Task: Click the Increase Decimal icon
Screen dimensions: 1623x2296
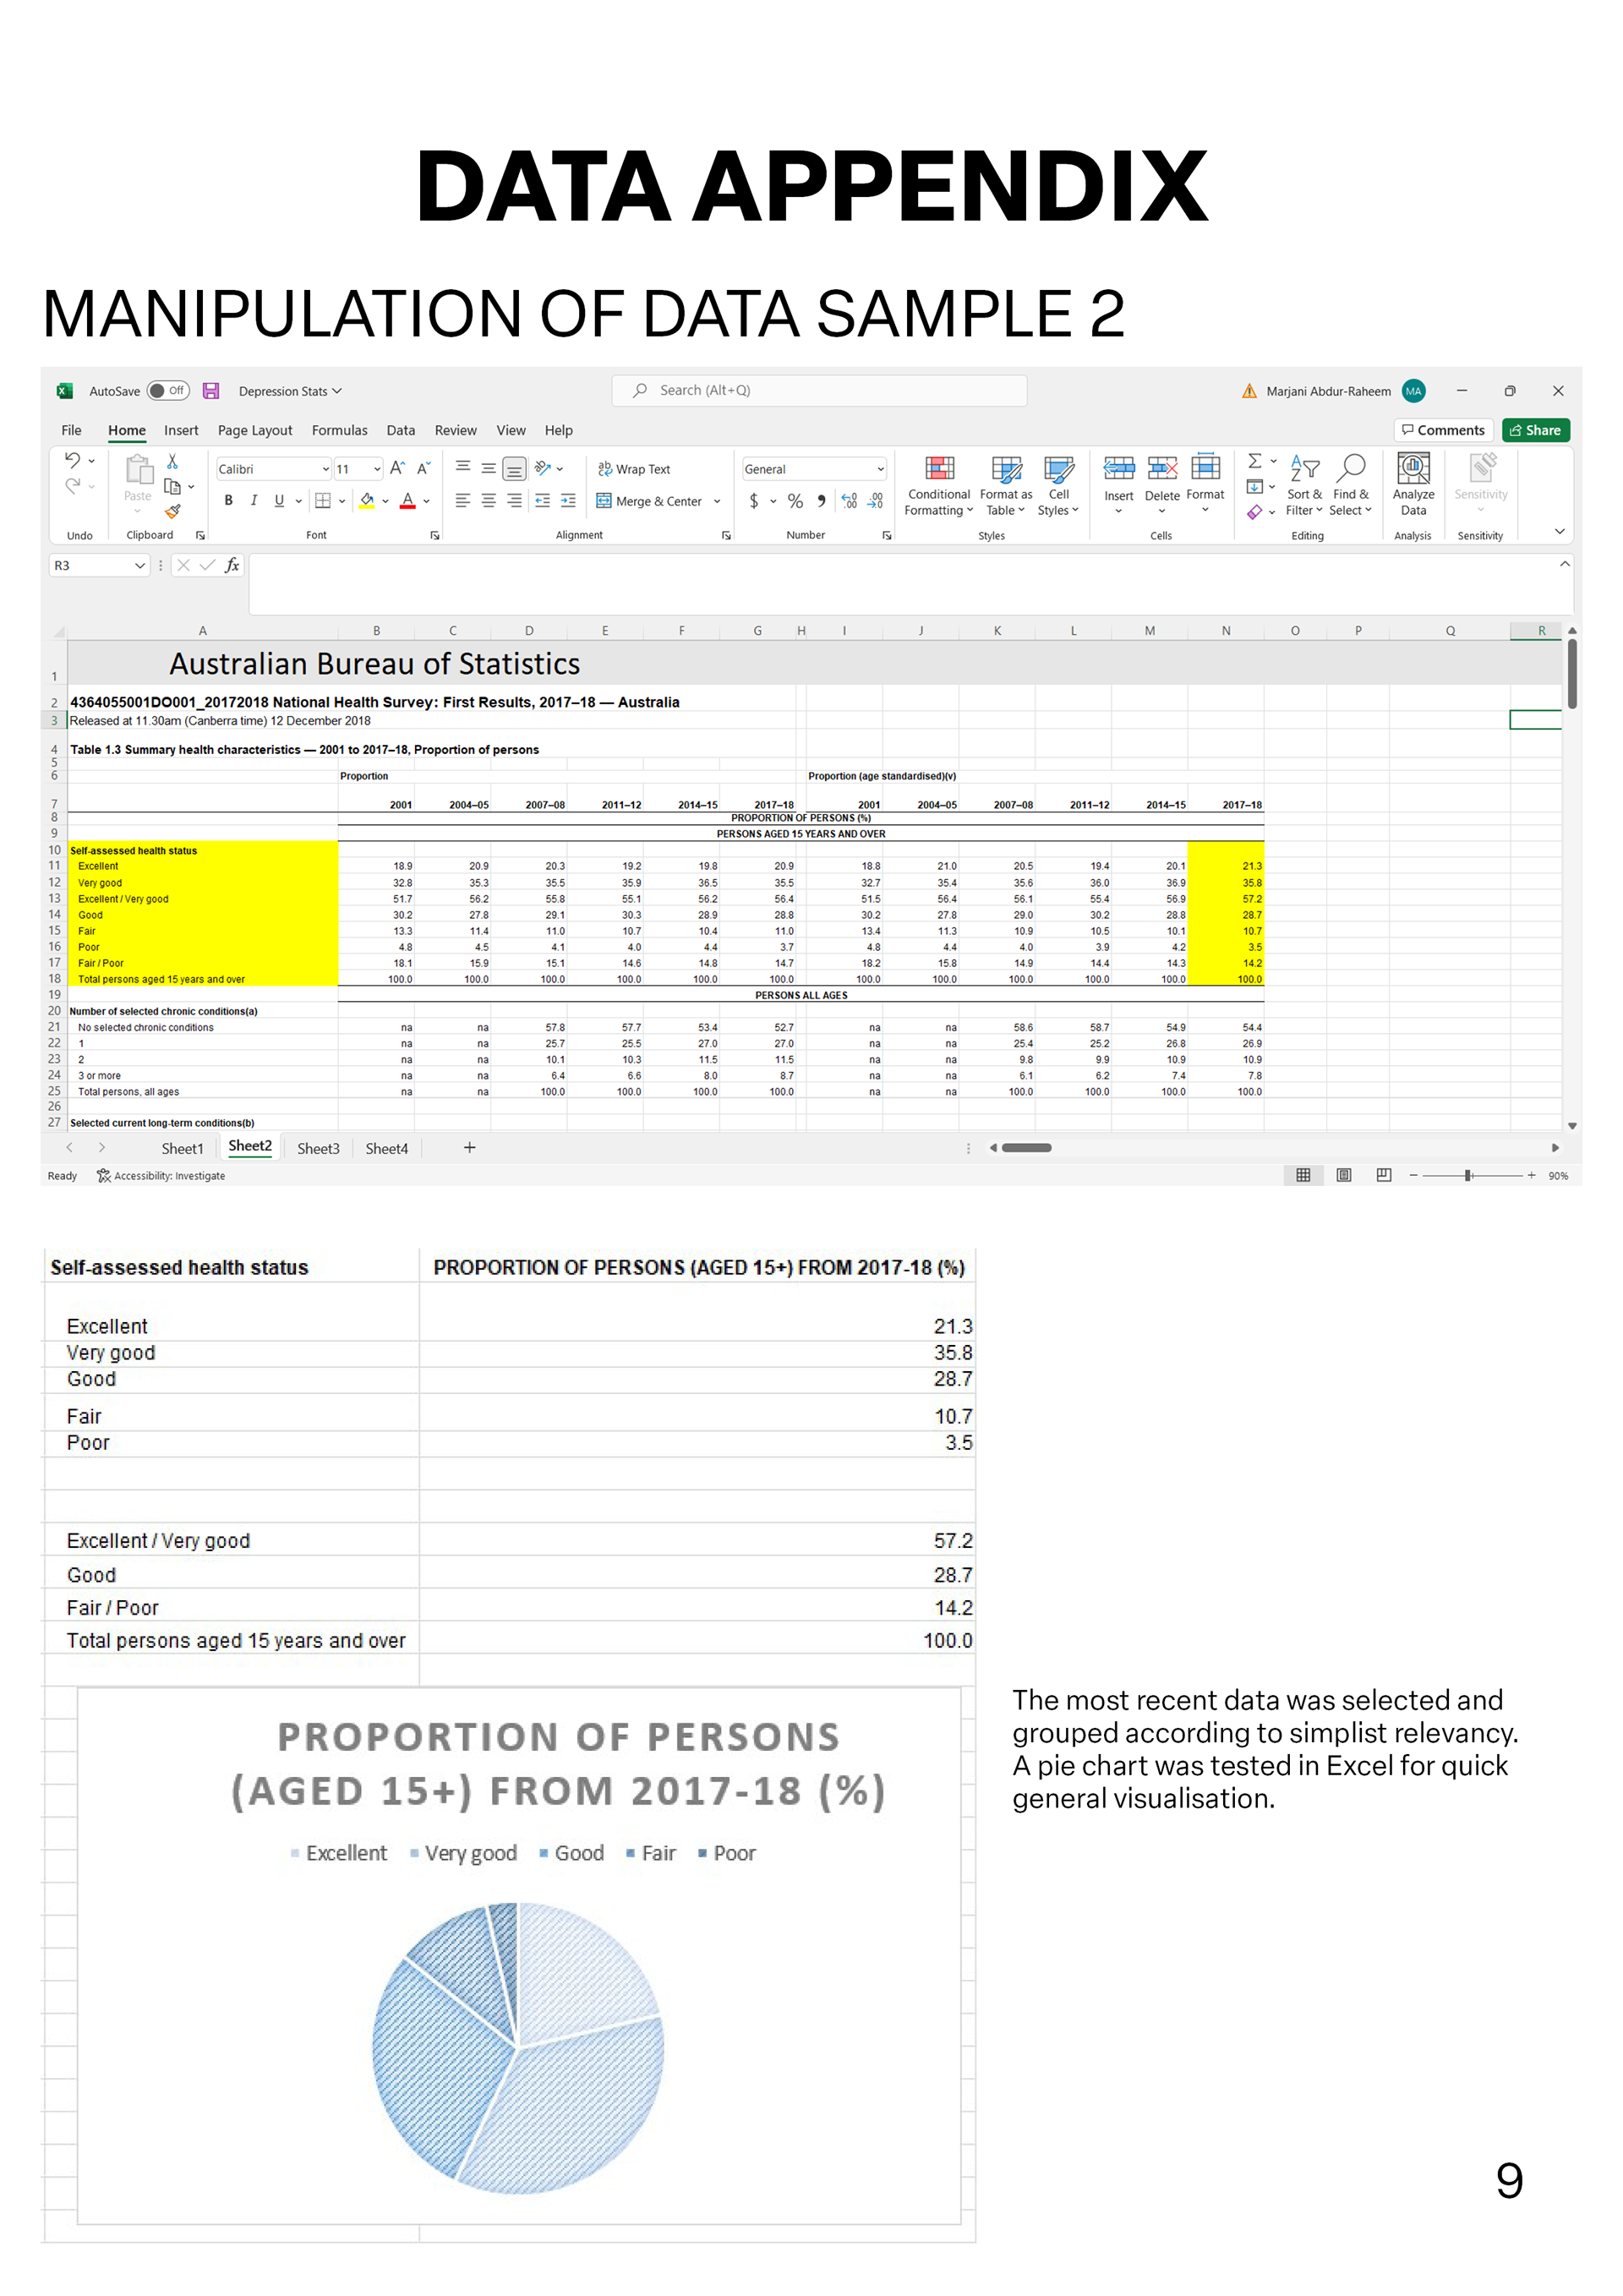Action: (849, 501)
